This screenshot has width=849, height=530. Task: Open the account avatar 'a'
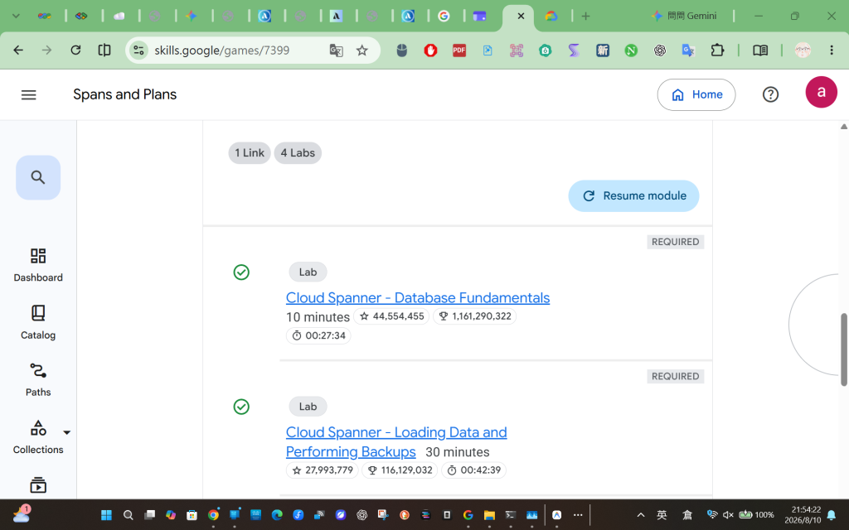click(x=821, y=93)
